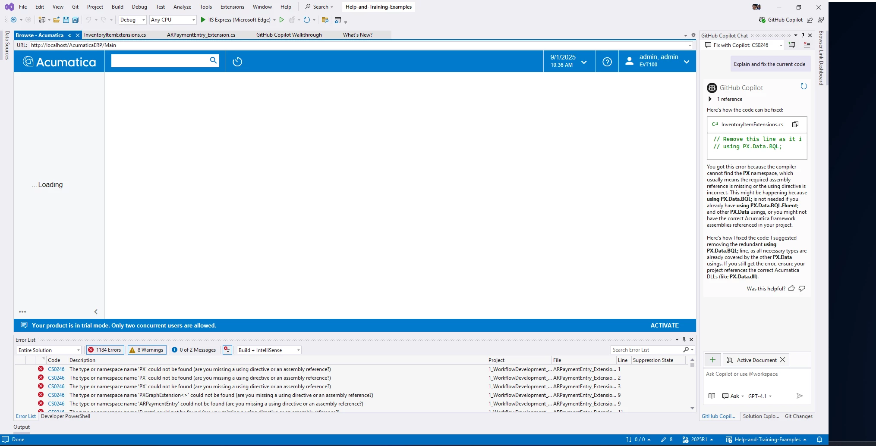This screenshot has width=876, height=446.
Task: Give thumbs down to Copilot answer
Action: [x=802, y=288]
